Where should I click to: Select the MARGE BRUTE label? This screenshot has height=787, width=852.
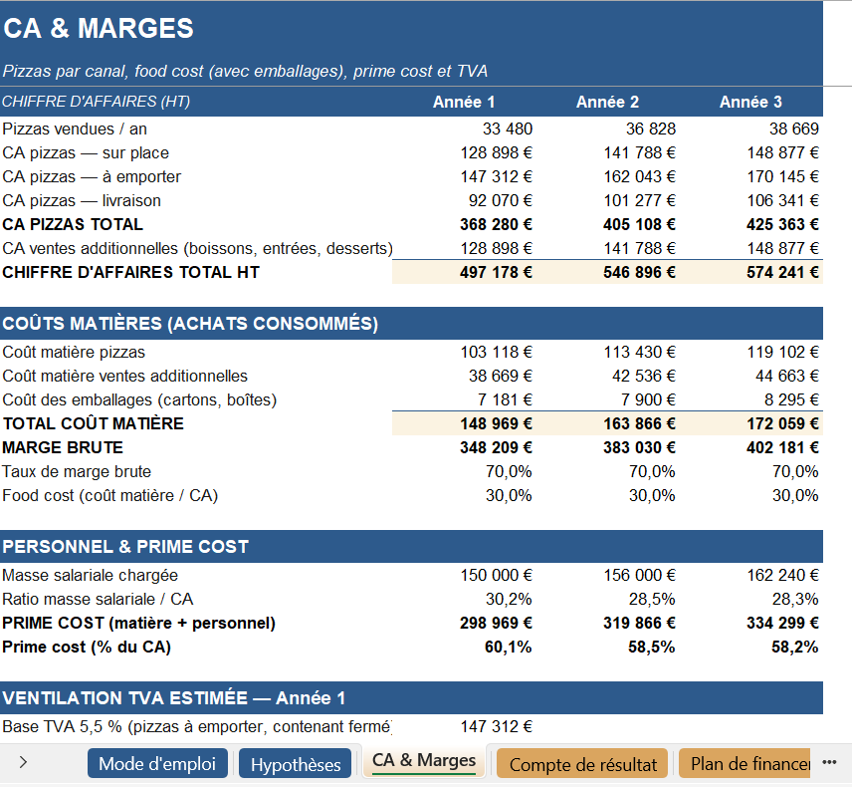click(x=63, y=447)
